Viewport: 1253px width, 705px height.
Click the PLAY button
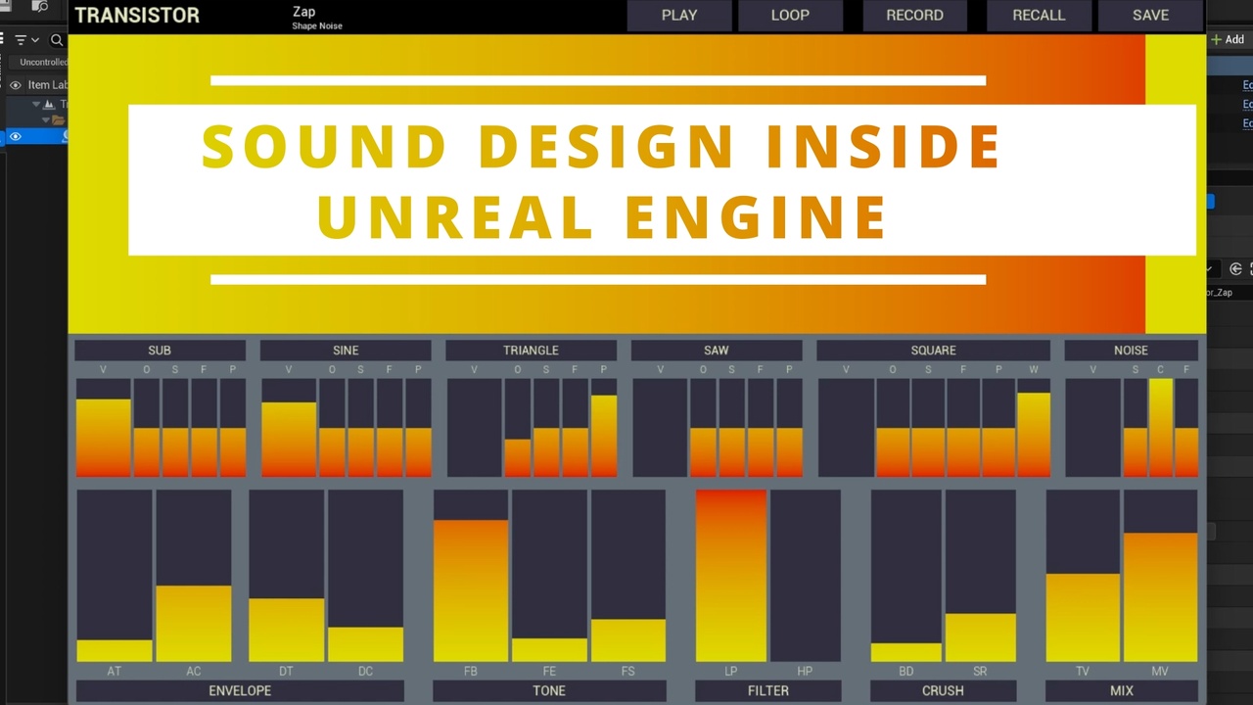(679, 15)
